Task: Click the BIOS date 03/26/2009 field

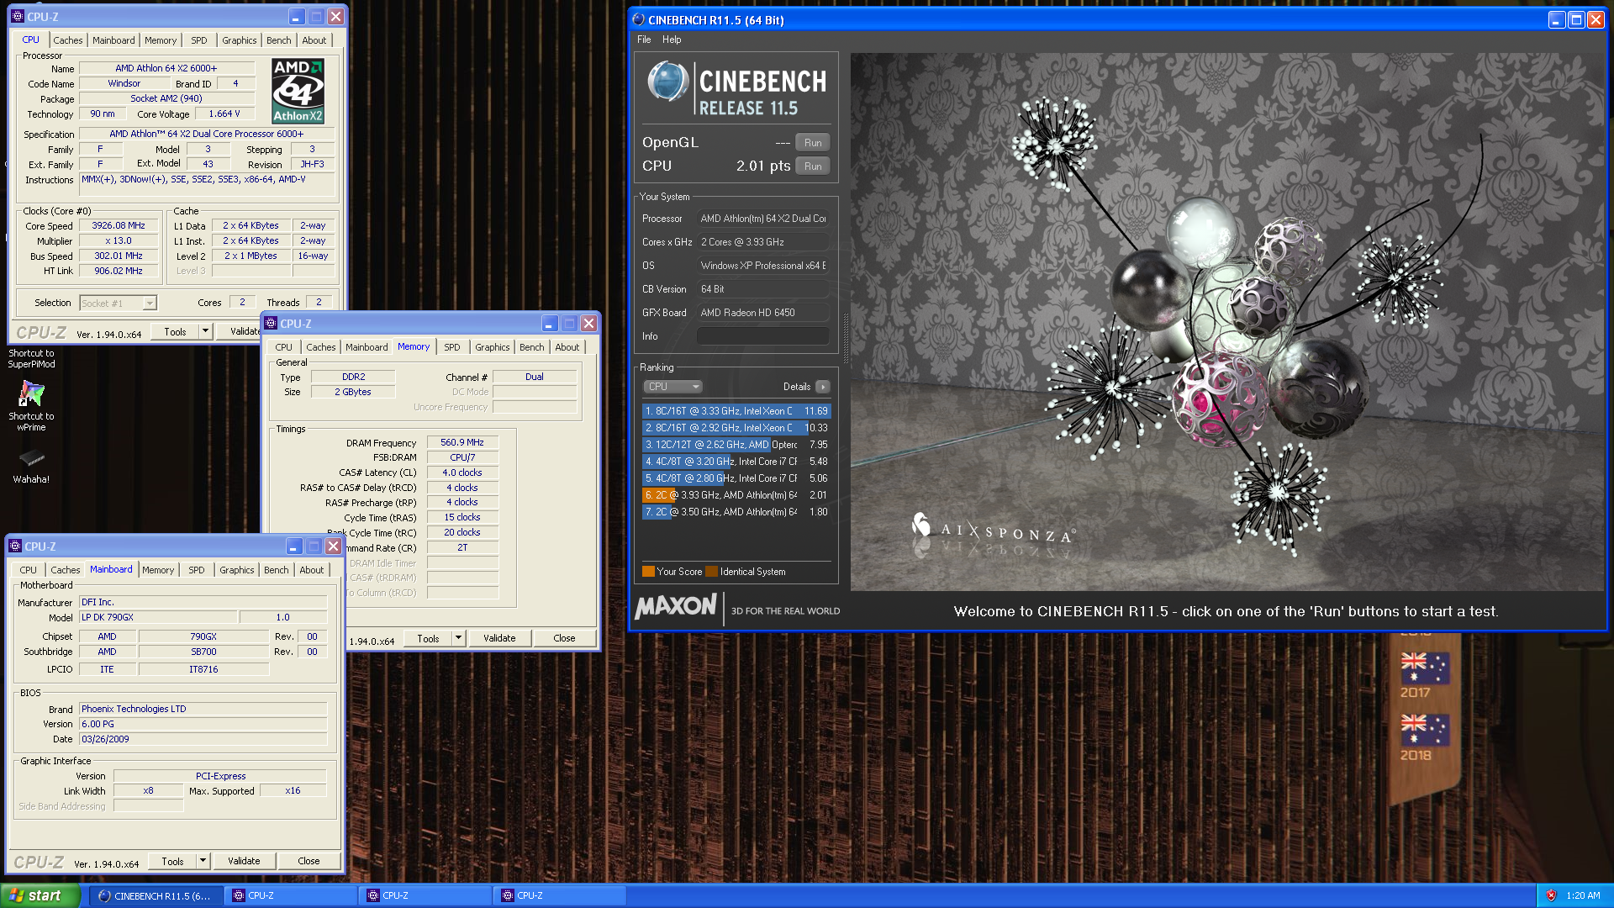Action: (x=203, y=739)
